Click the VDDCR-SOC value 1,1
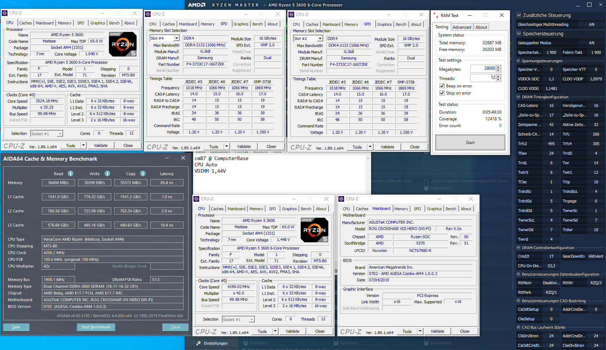 pyautogui.click(x=551, y=79)
